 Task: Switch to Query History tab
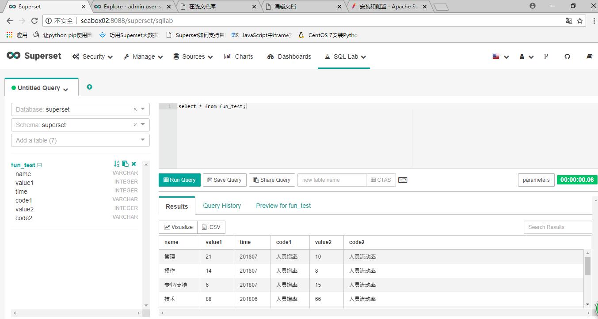pos(222,206)
